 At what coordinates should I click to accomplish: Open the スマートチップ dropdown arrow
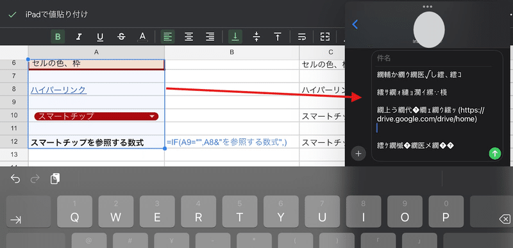151,117
